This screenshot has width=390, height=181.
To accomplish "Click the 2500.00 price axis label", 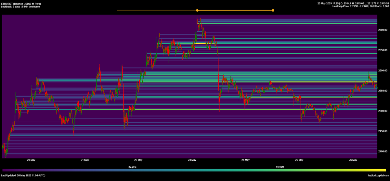I will pos(383,111).
